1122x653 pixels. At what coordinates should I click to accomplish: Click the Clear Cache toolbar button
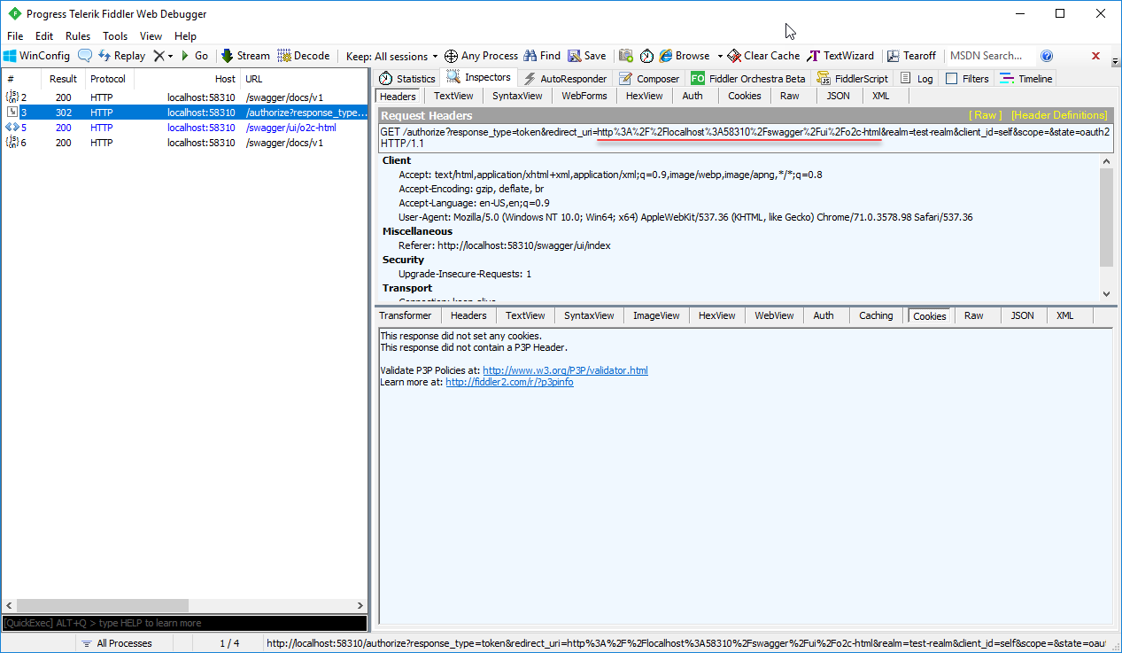[763, 56]
